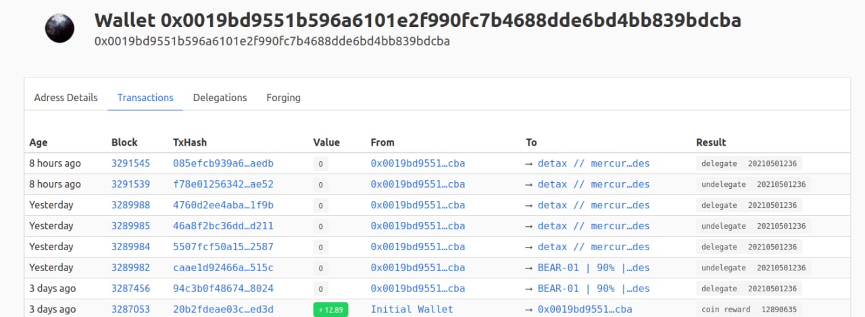Click the Age column header
Image resolution: width=865 pixels, height=317 pixels.
coord(39,142)
